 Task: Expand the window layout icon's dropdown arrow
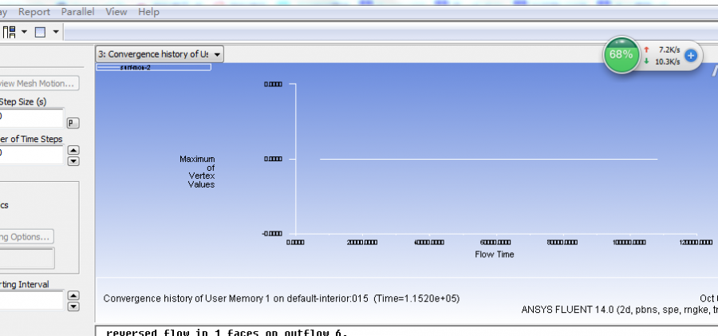coord(24,32)
